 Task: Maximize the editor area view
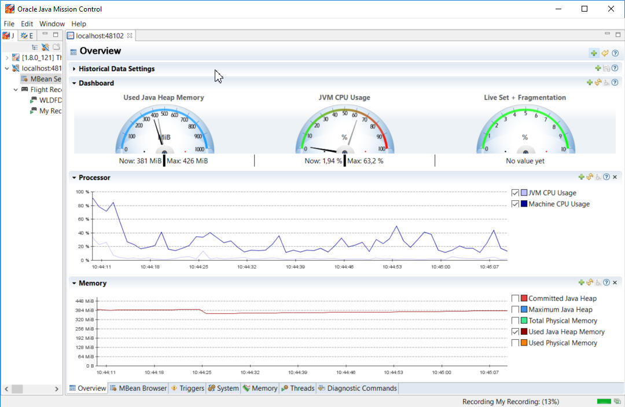618,35
